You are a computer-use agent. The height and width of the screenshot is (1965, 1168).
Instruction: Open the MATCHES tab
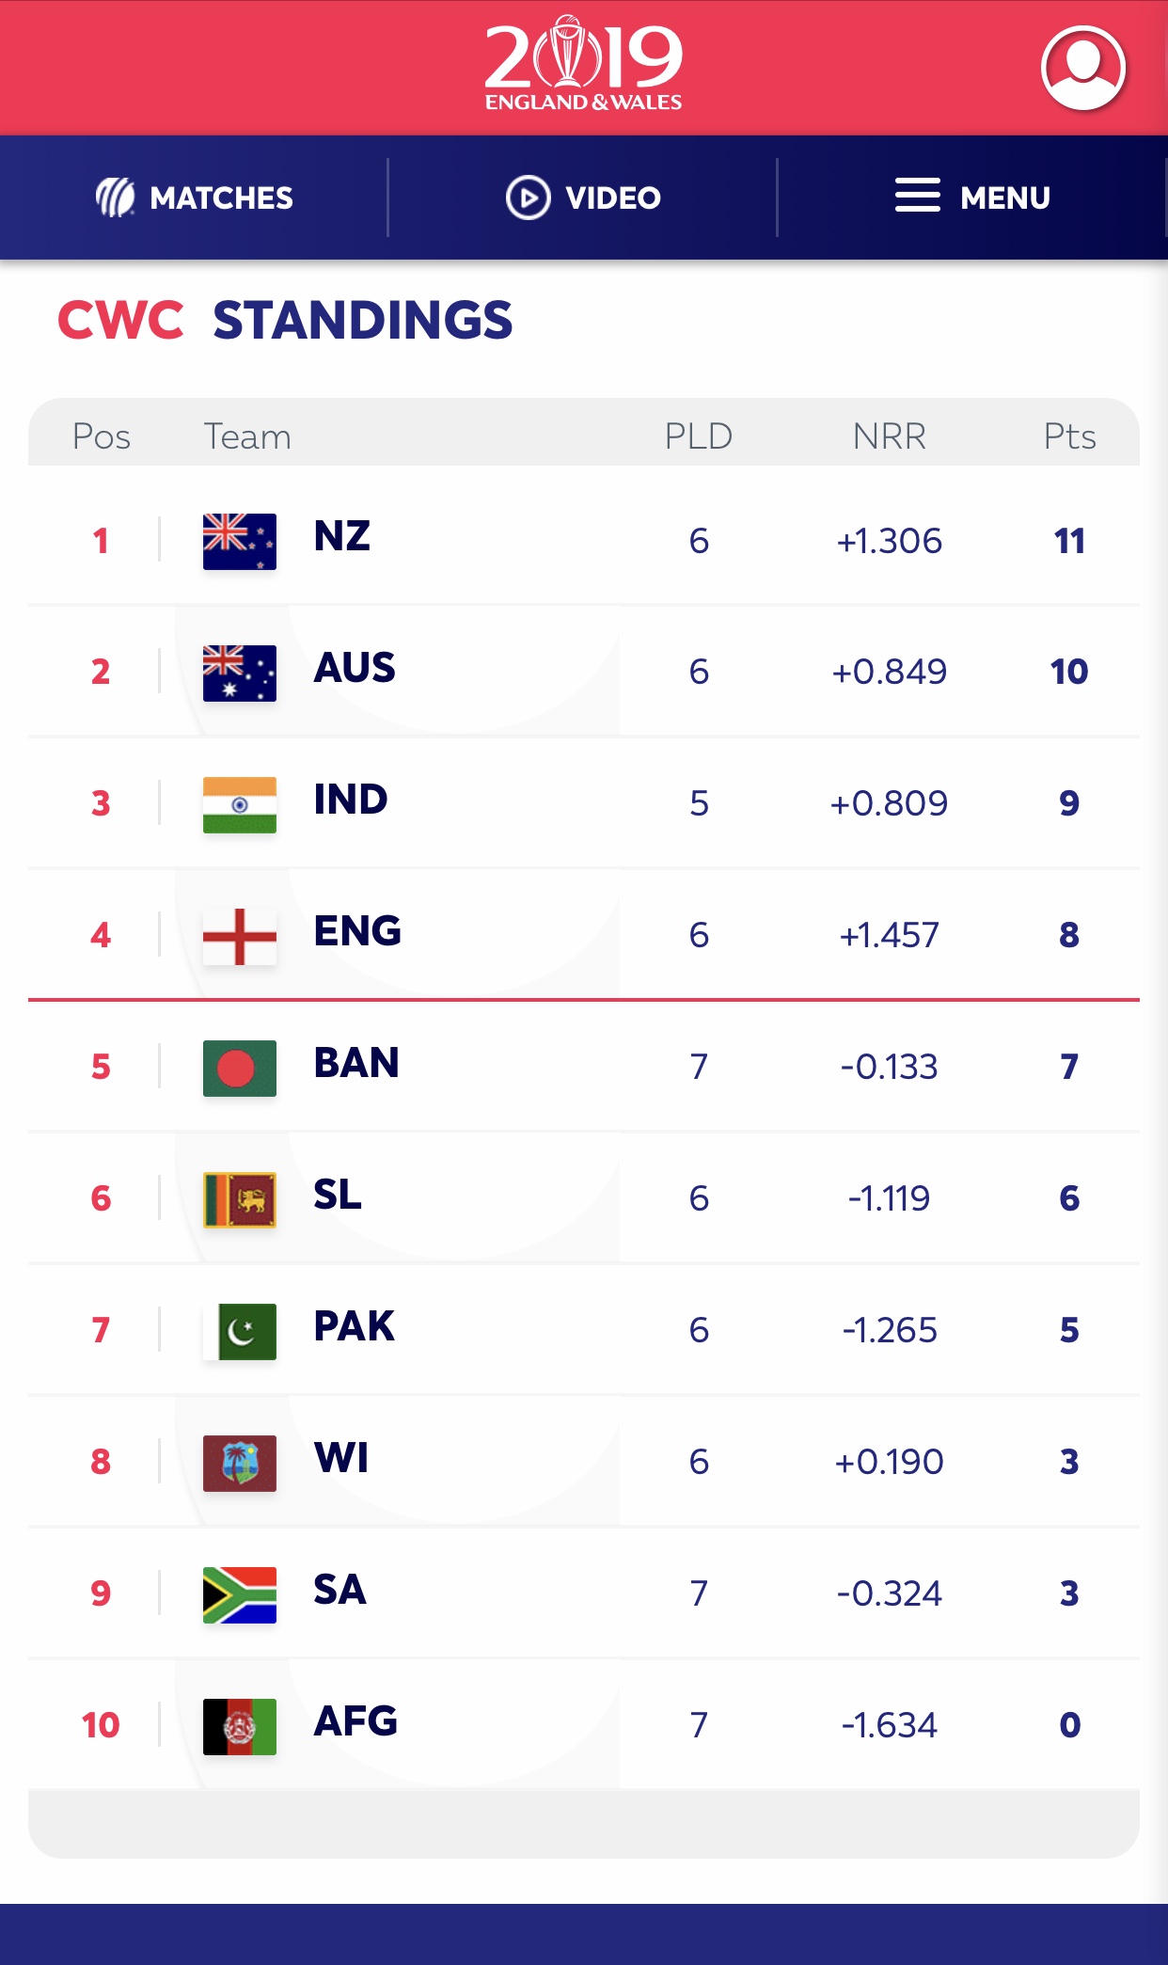[195, 198]
